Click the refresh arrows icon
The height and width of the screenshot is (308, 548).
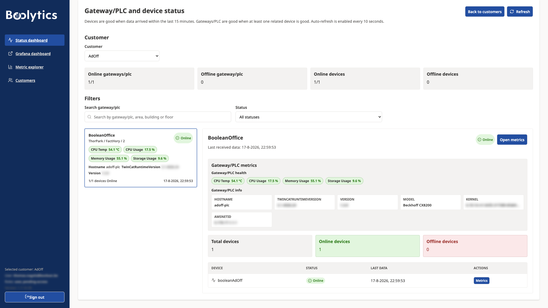[x=512, y=11]
